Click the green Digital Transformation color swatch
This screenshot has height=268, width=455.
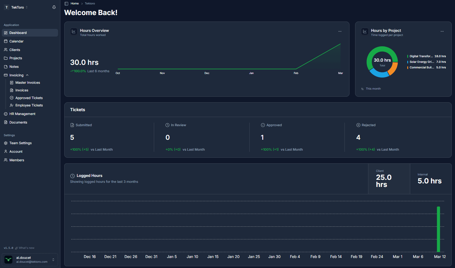(408, 56)
